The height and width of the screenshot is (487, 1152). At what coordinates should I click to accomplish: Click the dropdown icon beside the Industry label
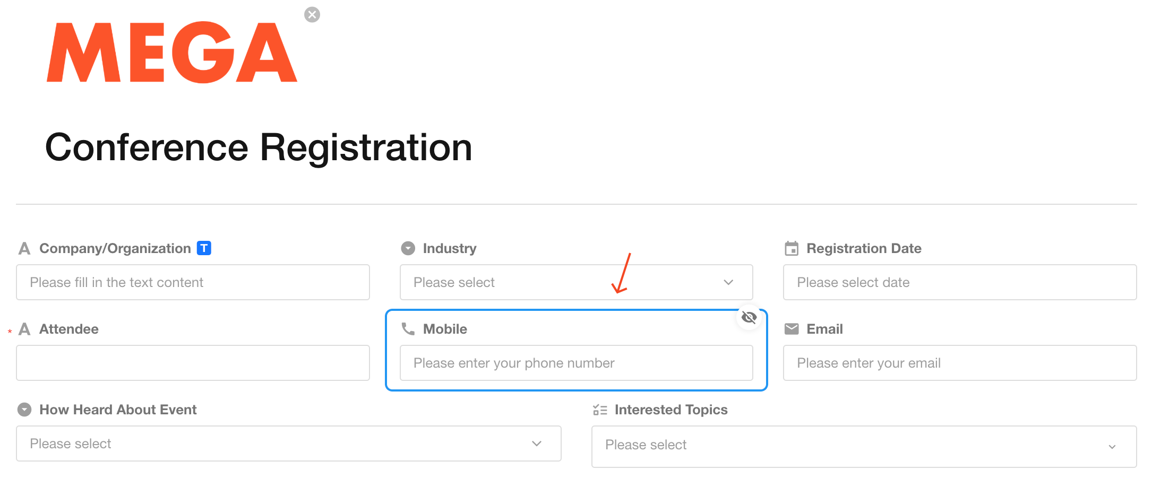(408, 248)
